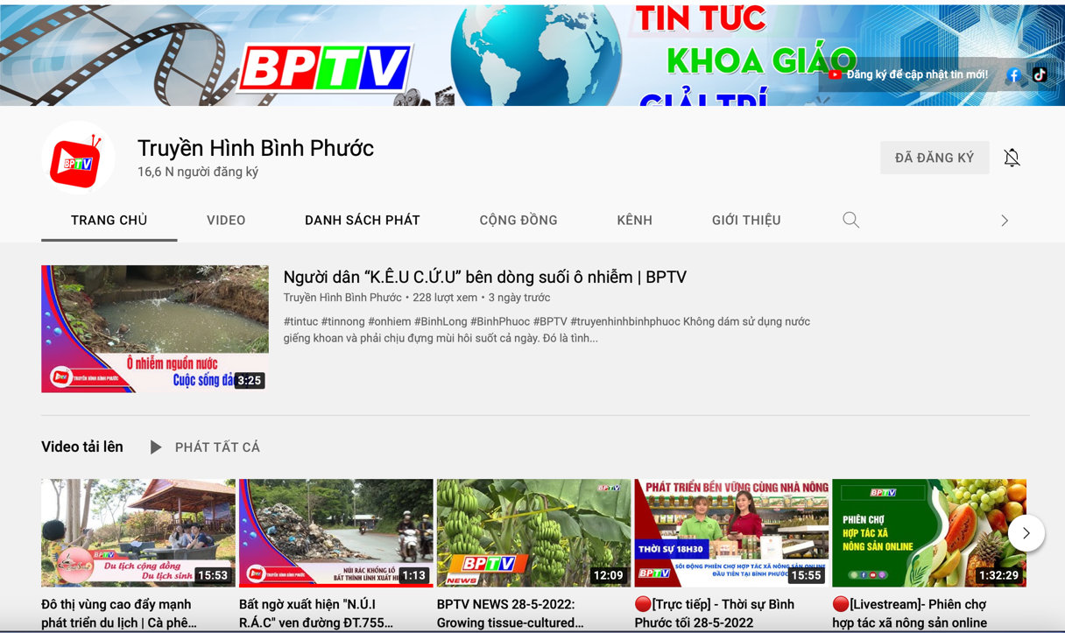The height and width of the screenshot is (633, 1065).
Task: Click the Truyền Hình Bình Phước channel title
Action: point(256,148)
